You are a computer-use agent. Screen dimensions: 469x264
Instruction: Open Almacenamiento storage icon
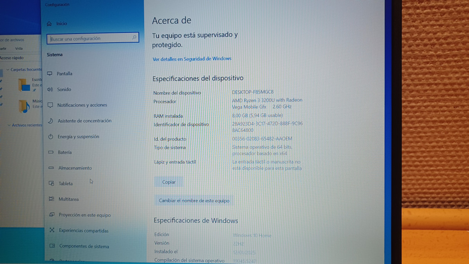(51, 168)
